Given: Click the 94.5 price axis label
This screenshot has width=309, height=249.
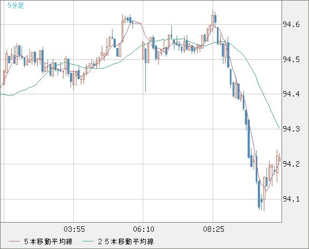Looking at the screenshot, I should pos(291,59).
